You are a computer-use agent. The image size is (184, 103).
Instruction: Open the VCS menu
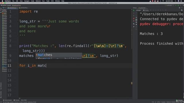pos(52,1)
